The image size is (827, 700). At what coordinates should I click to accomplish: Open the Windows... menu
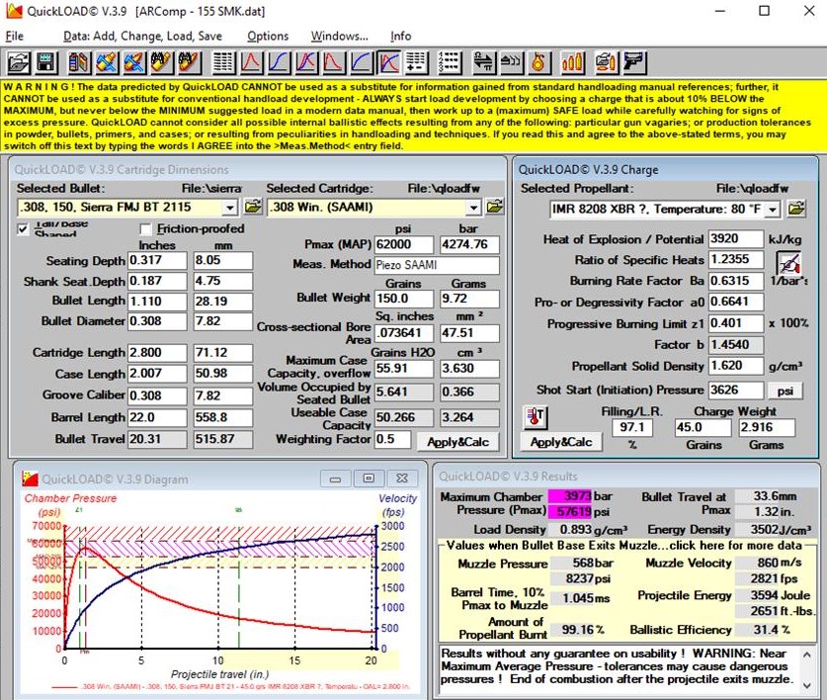(x=340, y=36)
